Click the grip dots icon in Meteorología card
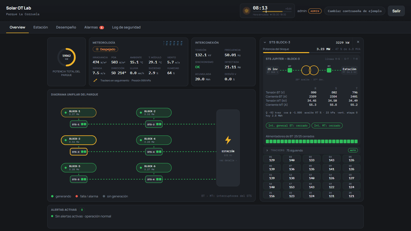Screen dimensions: 411x231 tap(173, 43)
